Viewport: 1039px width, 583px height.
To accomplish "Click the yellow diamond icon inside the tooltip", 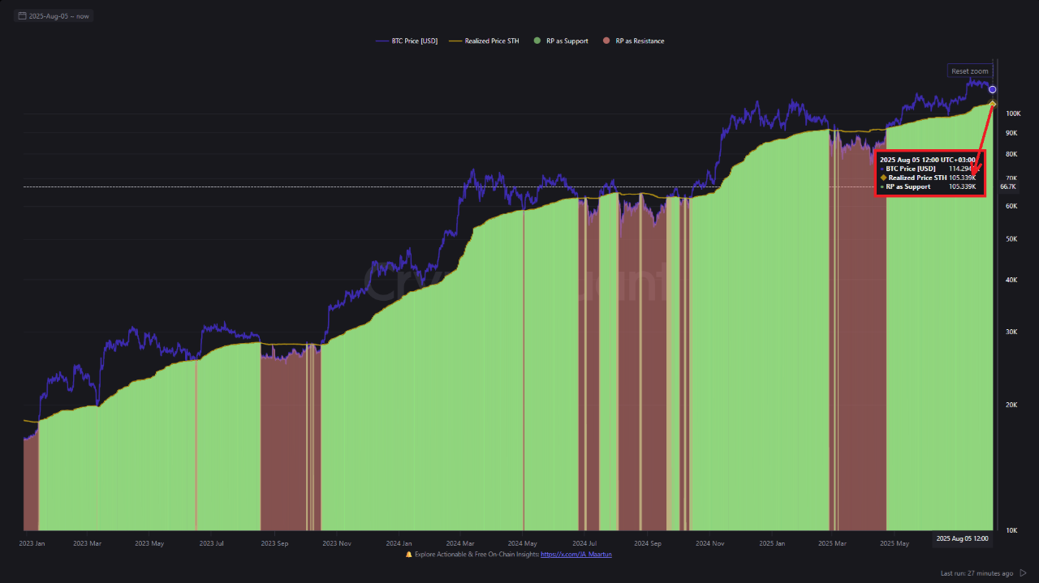I will tap(882, 178).
